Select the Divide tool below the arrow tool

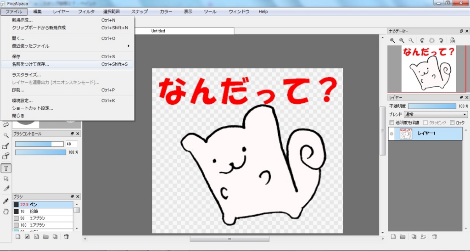pyautogui.click(x=6, y=189)
